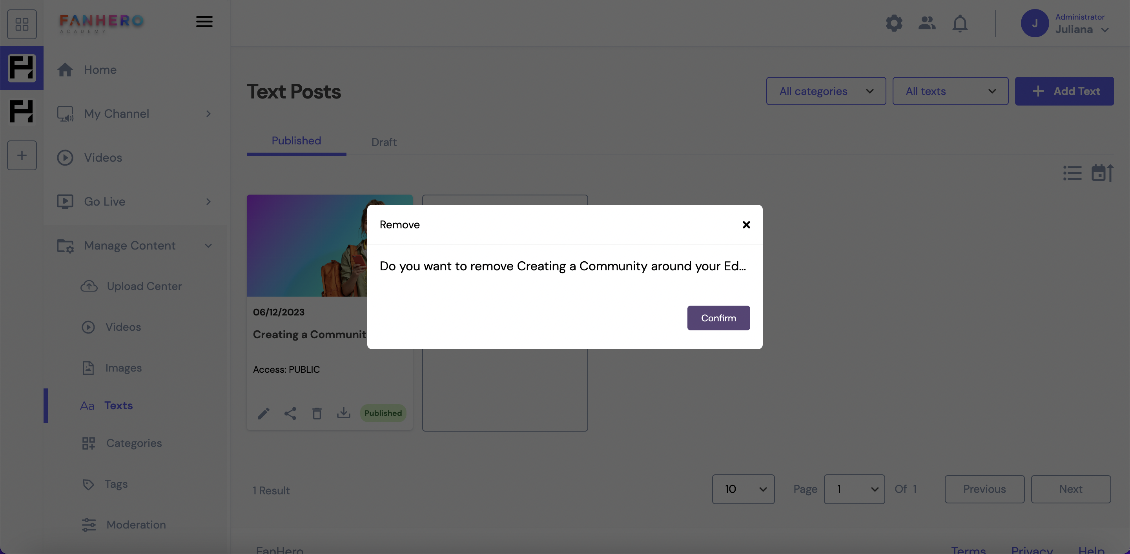Click the calendar view icon in top right

point(1101,171)
